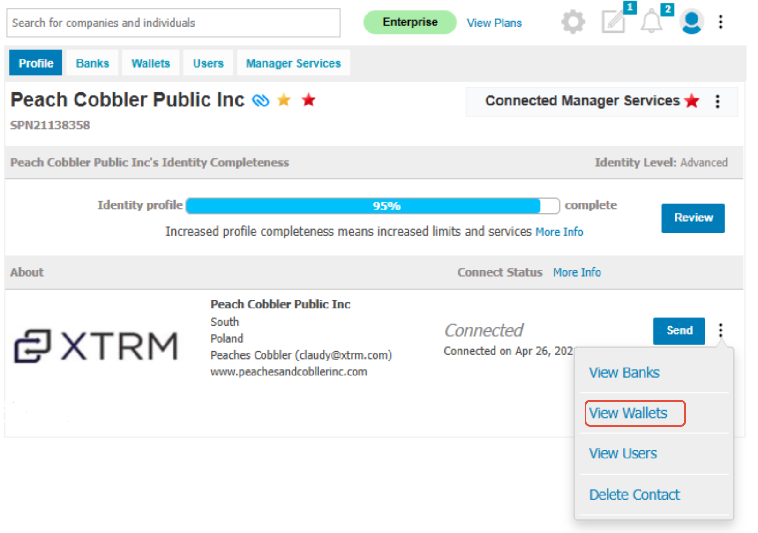Screen dimensions: 758x533
Task: Switch to the Banks tab
Action: (x=92, y=63)
